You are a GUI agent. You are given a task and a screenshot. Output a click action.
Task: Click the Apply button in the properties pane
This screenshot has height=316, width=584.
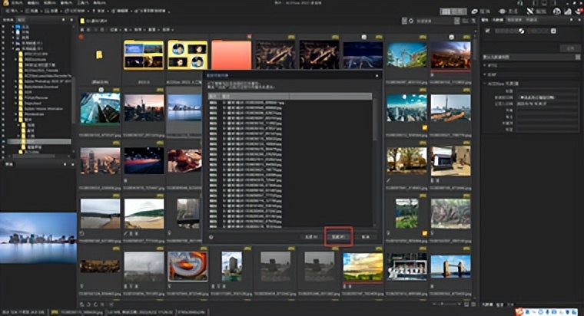[570, 48]
